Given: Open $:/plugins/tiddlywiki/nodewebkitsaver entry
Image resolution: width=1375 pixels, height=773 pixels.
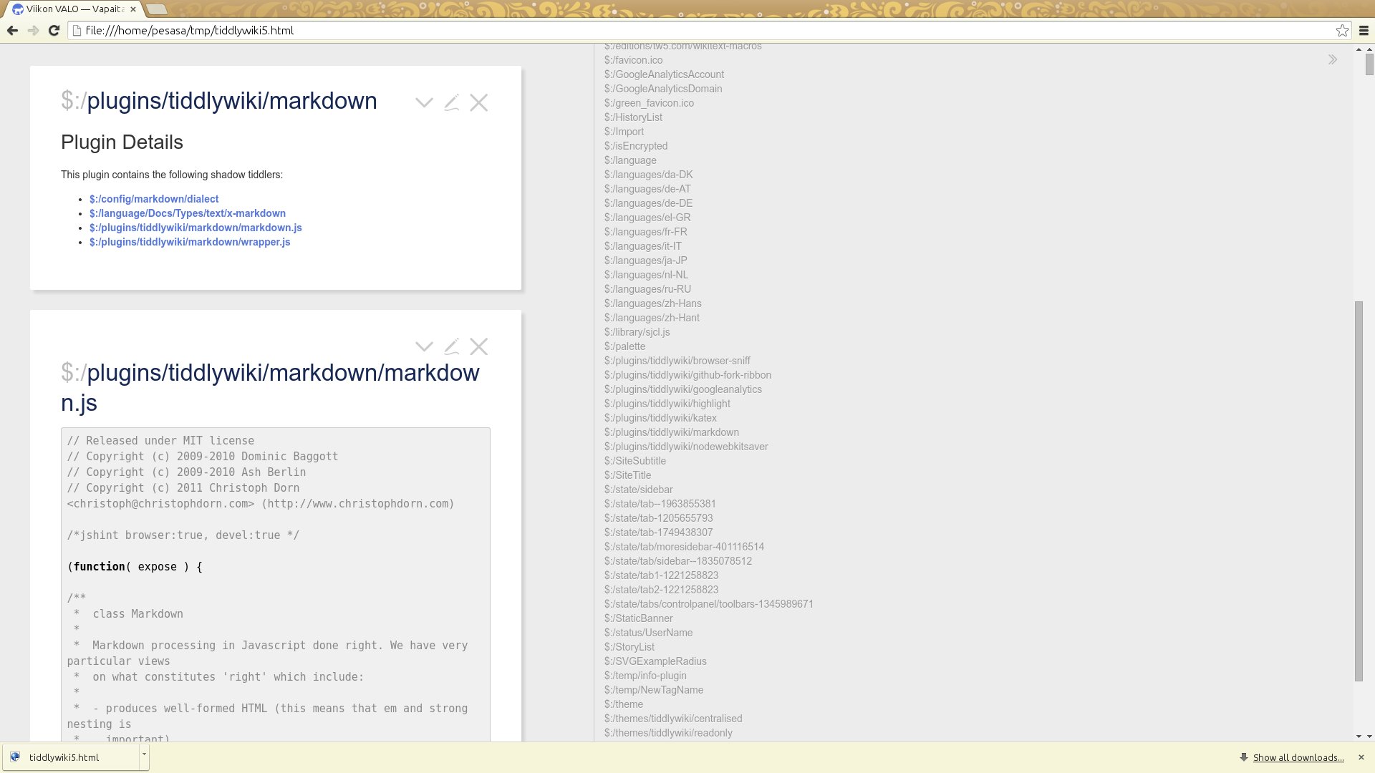Looking at the screenshot, I should click(x=686, y=447).
